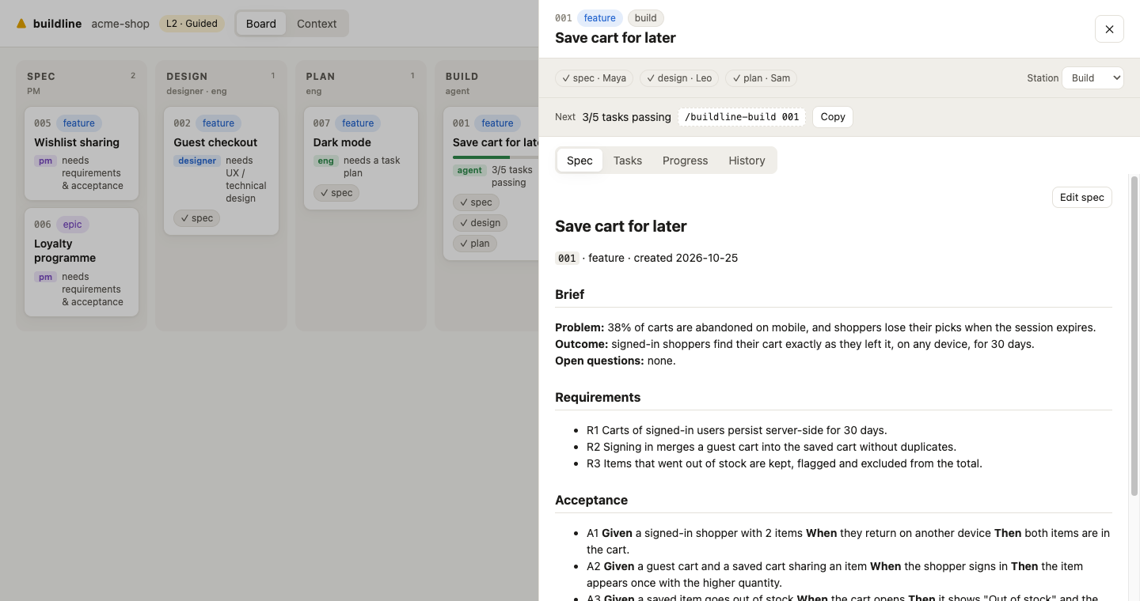Click the spec panel vertical scrollbar
The height and width of the screenshot is (601, 1140).
click(x=1134, y=336)
